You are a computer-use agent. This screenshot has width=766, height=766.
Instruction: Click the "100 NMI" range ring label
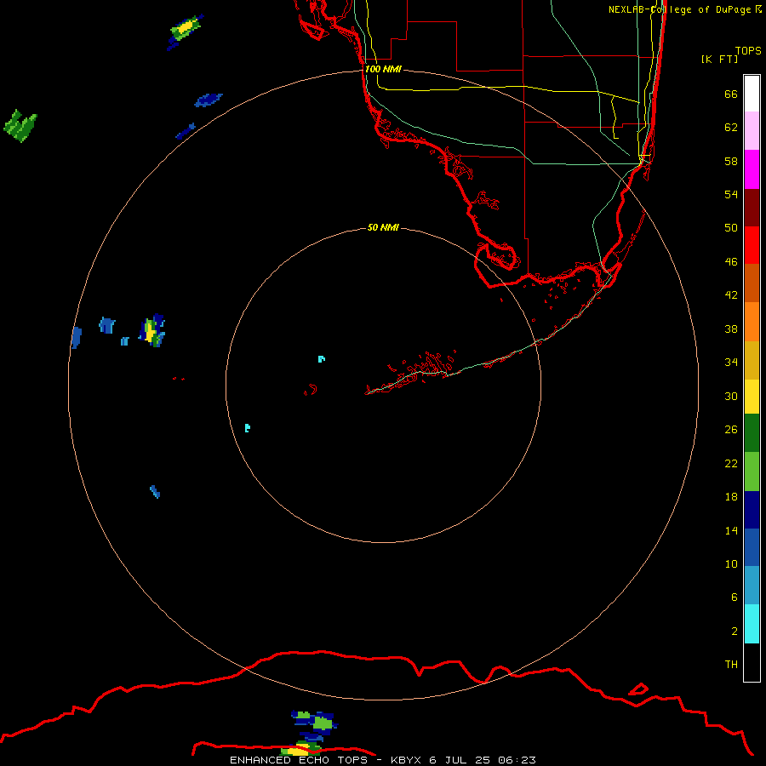point(383,69)
